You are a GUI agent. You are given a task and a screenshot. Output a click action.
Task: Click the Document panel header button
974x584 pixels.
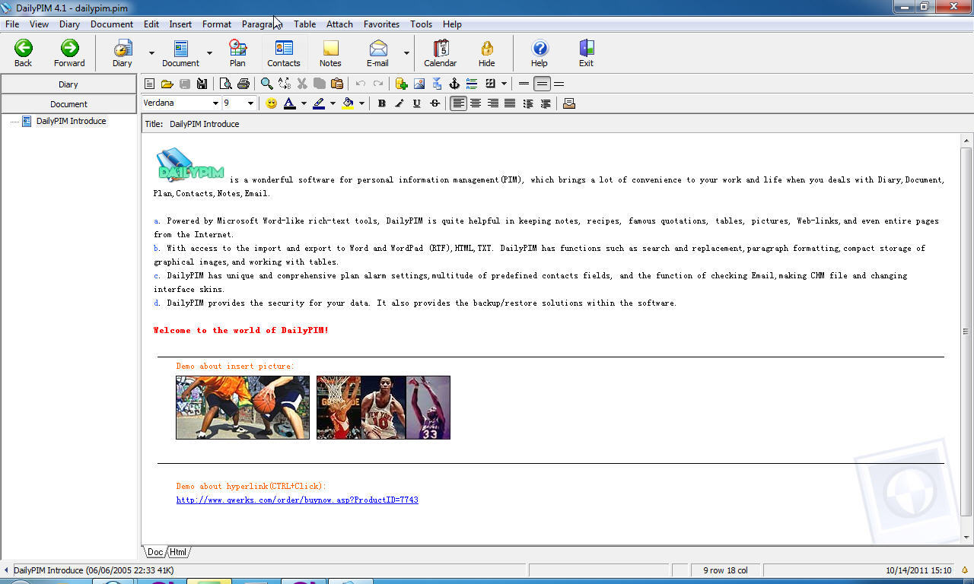[x=68, y=104]
